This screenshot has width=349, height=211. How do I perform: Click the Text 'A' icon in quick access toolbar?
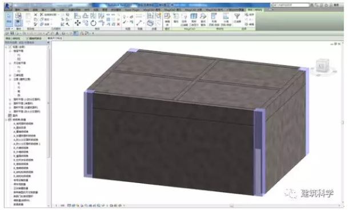pyautogui.click(x=58, y=33)
